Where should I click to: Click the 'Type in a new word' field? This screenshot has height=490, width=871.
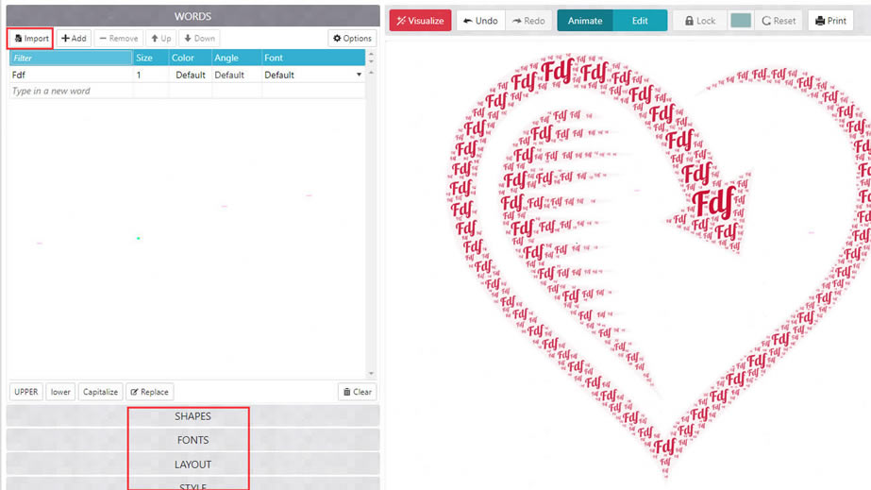[71, 92]
